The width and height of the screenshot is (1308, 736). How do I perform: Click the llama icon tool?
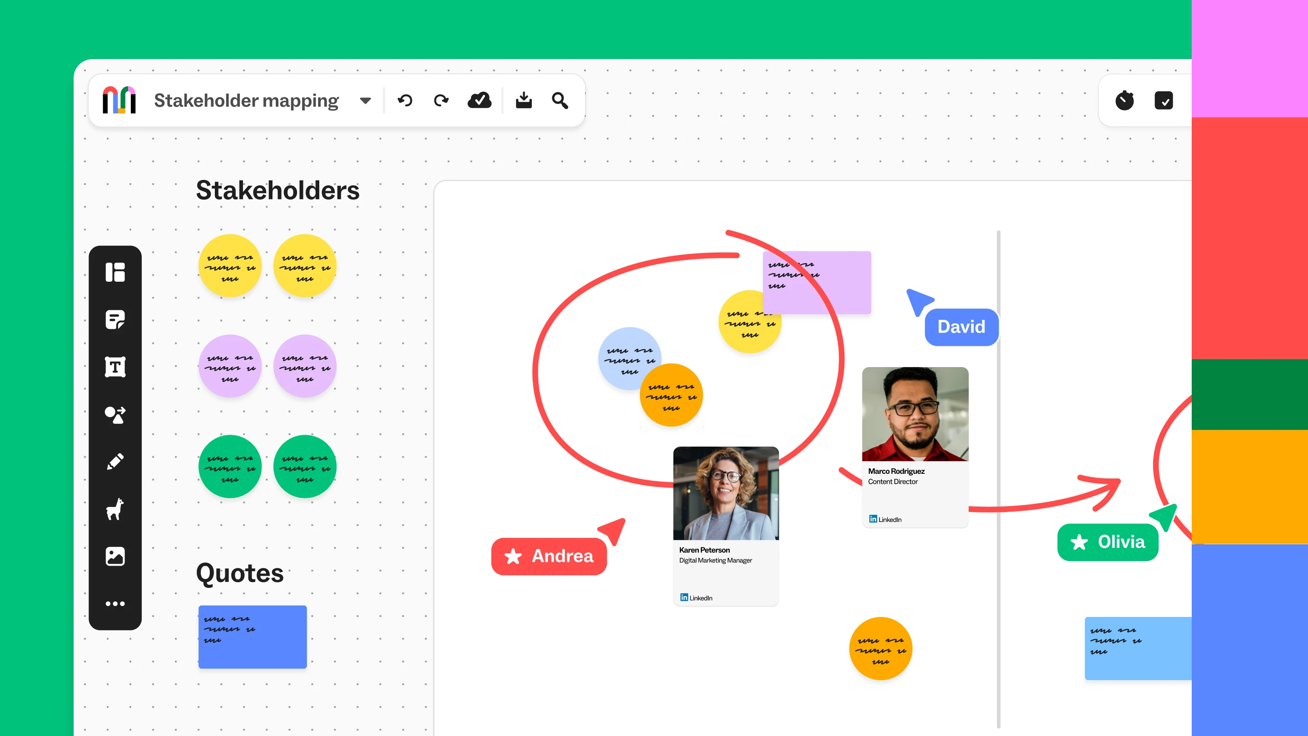115,508
